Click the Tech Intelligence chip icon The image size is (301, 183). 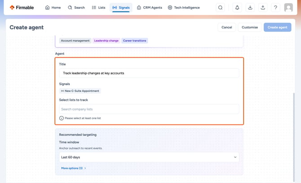170,8
